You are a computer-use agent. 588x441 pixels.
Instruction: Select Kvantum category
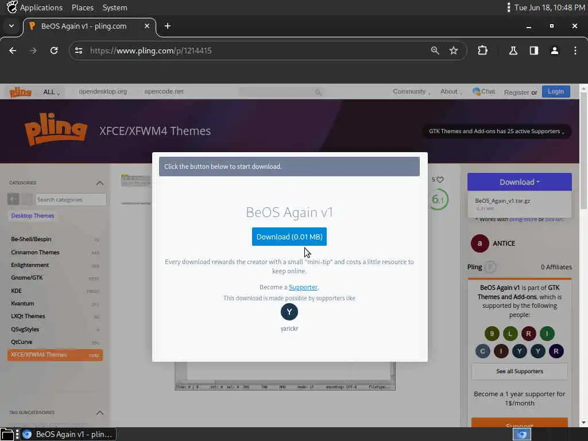click(22, 303)
